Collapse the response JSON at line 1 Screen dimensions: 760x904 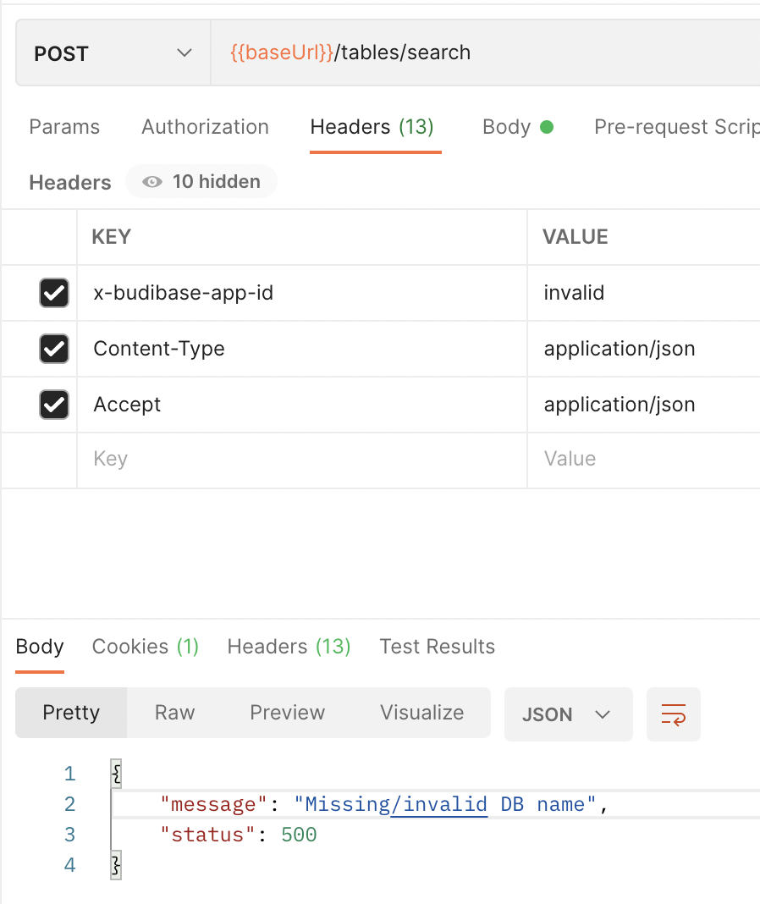point(115,773)
